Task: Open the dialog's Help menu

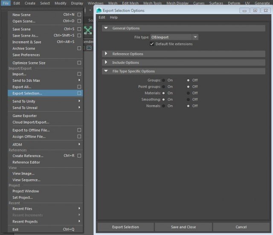Action: tap(113, 17)
